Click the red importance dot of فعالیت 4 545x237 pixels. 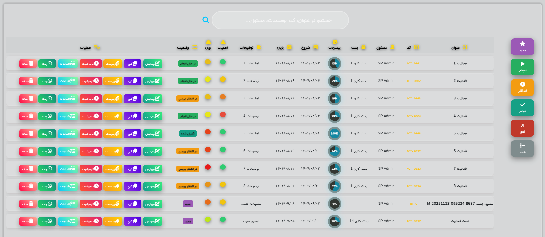tap(223, 114)
